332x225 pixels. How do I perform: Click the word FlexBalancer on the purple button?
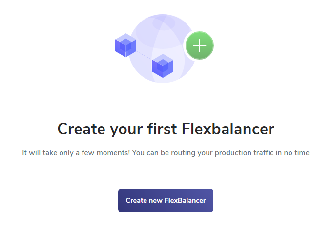click(185, 200)
